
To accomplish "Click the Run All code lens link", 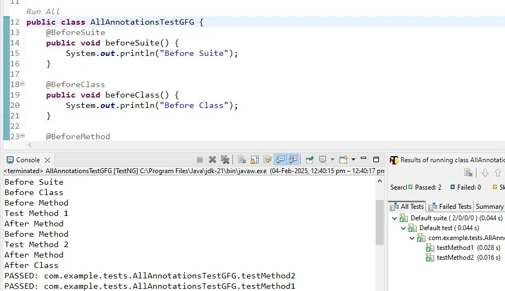I will [43, 12].
